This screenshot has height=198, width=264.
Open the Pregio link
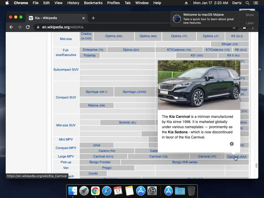[107, 168]
